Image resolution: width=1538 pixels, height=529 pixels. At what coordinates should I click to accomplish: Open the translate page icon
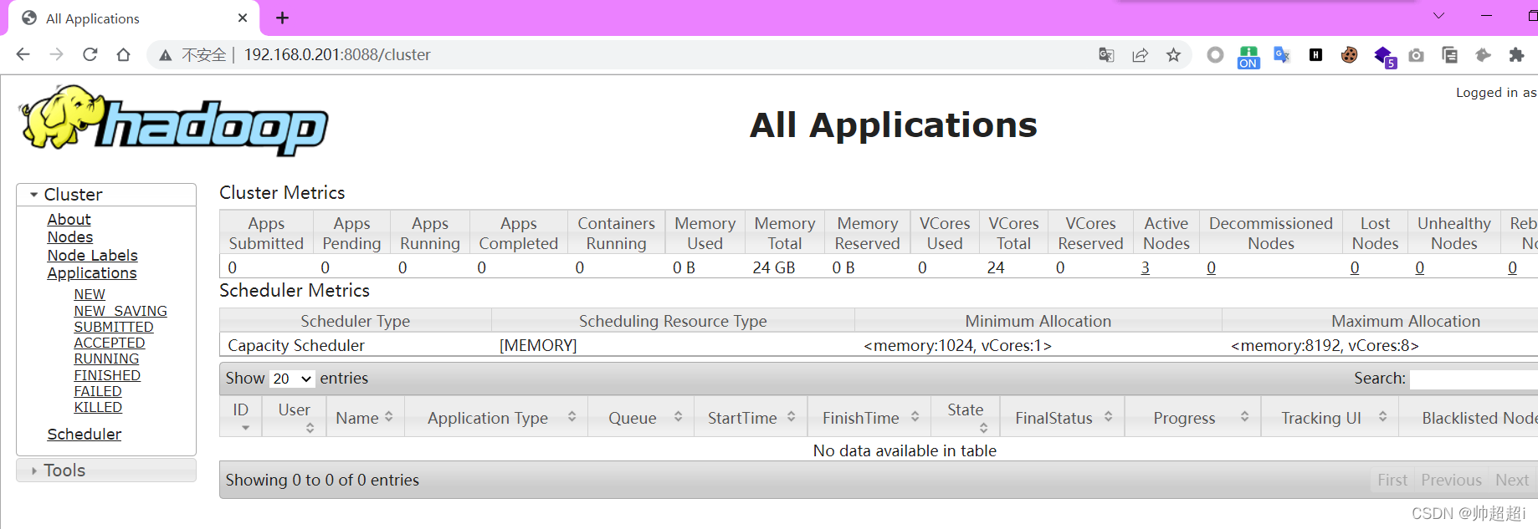point(1106,55)
